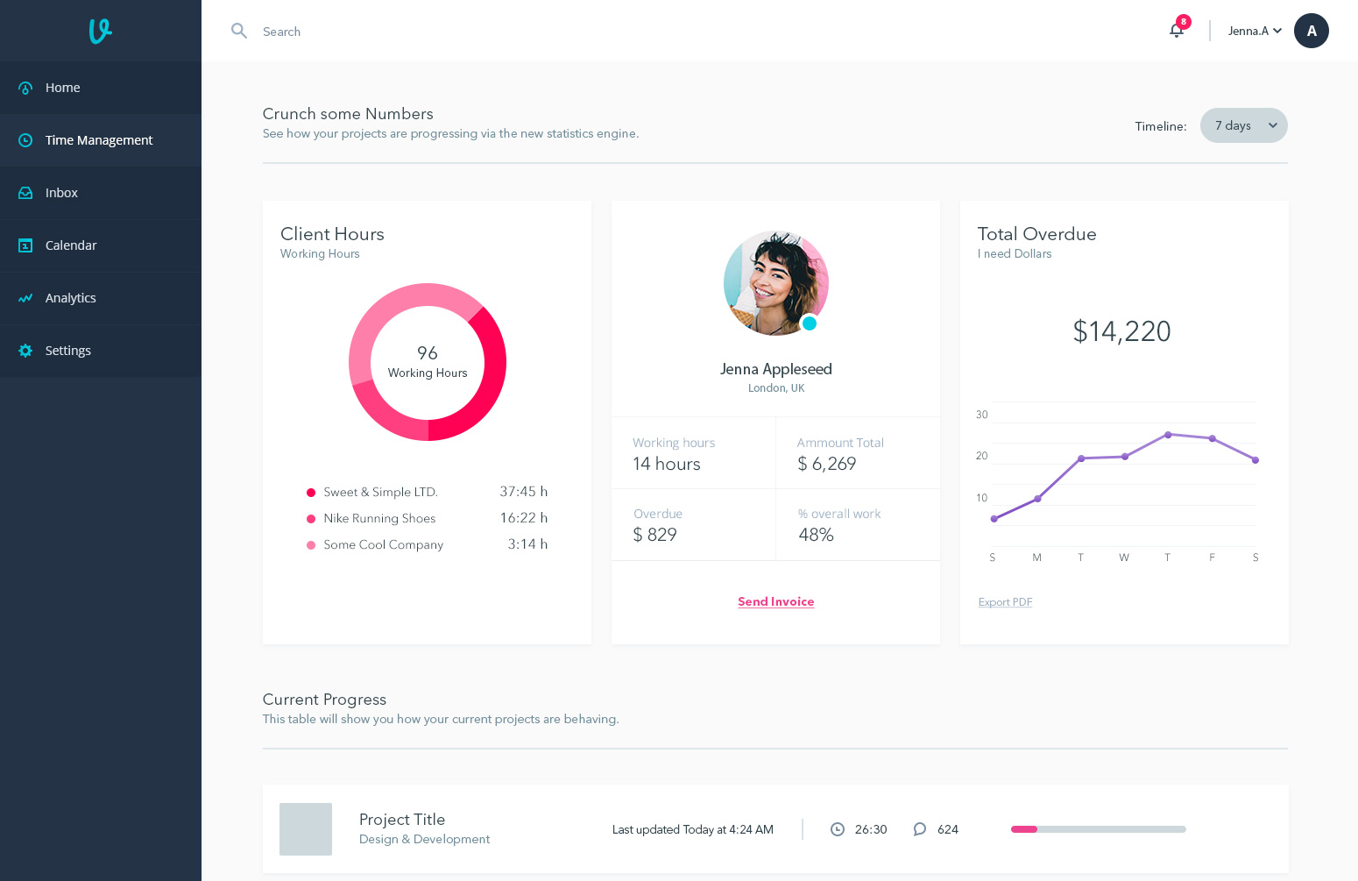
Task: Open the Timeline 7 days dropdown
Action: click(x=1243, y=125)
